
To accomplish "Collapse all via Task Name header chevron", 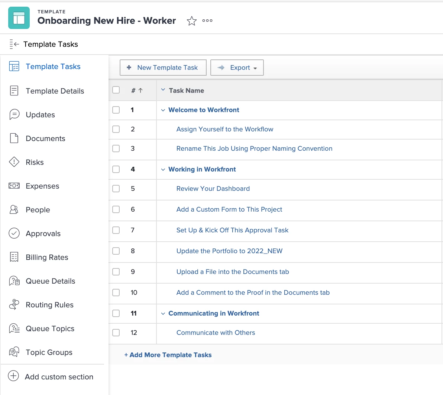I will (x=163, y=90).
